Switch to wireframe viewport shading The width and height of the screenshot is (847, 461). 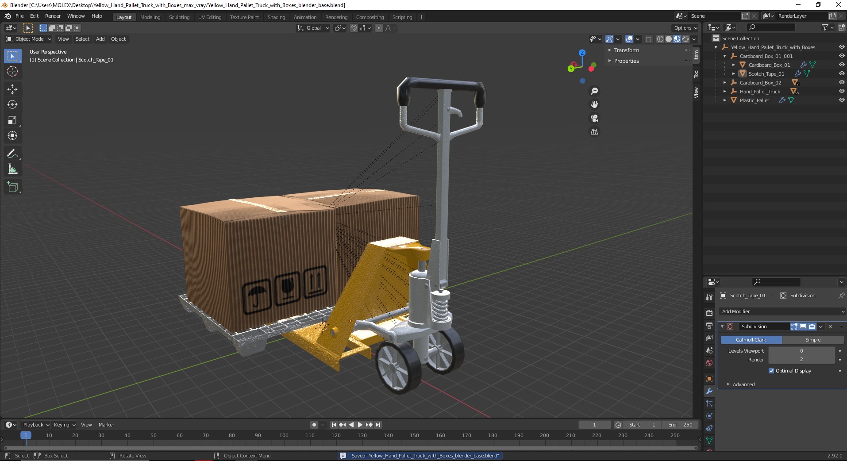point(660,39)
